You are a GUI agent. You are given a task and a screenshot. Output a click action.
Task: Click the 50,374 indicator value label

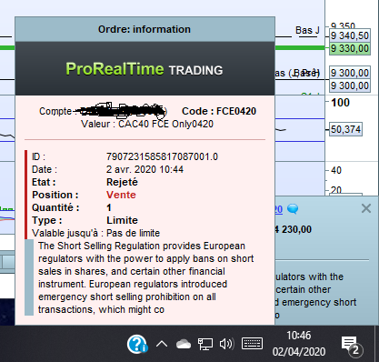point(345,129)
